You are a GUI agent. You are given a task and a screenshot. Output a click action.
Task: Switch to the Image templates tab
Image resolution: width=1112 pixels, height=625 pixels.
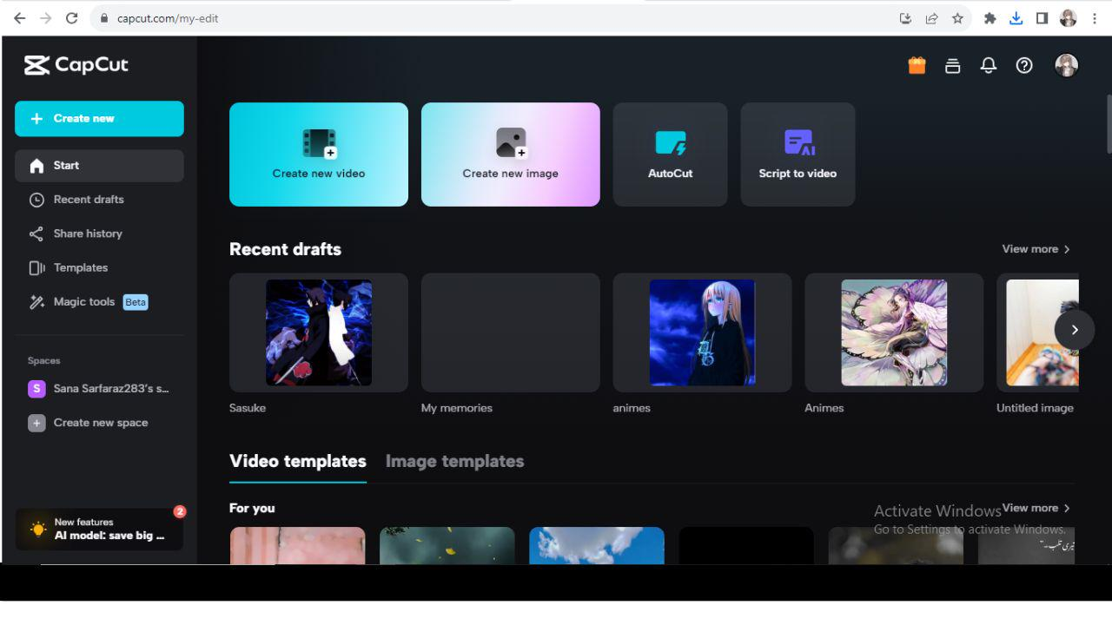454,462
